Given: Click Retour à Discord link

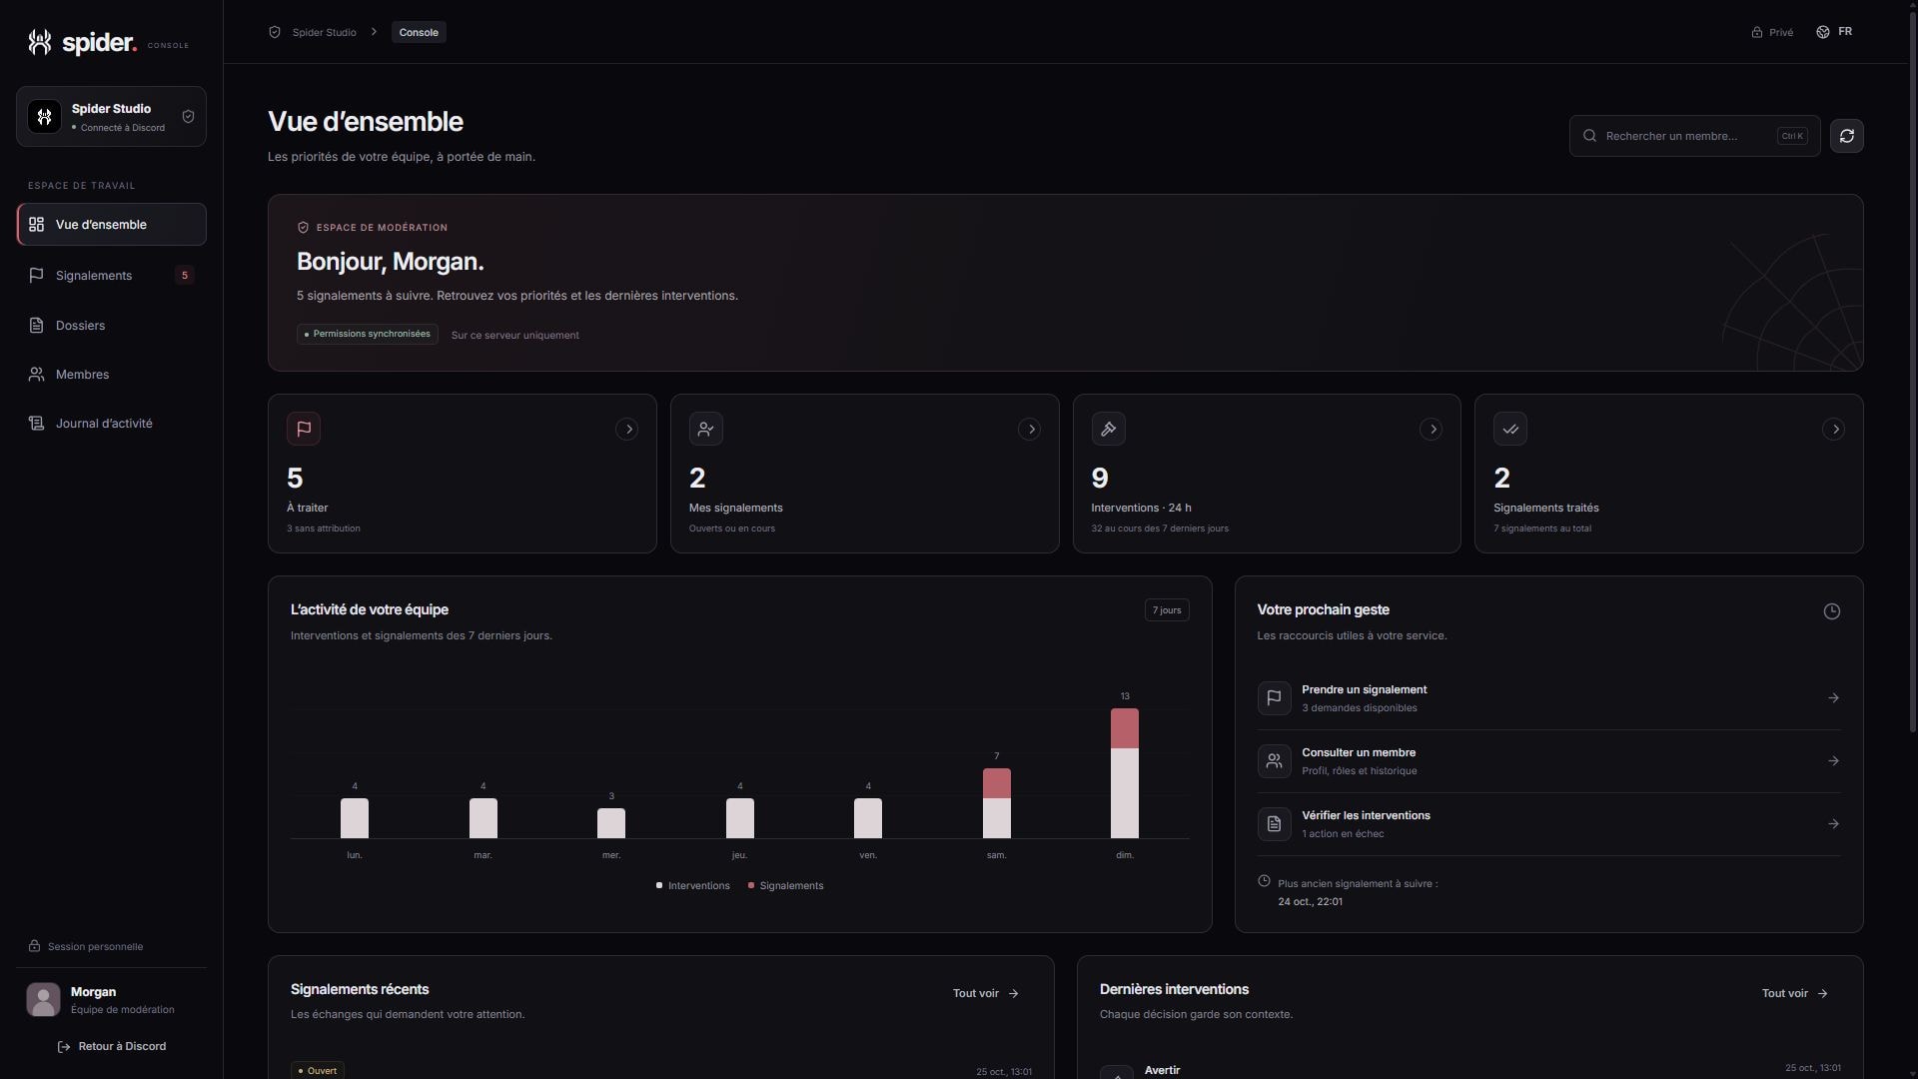Looking at the screenshot, I should point(112,1047).
